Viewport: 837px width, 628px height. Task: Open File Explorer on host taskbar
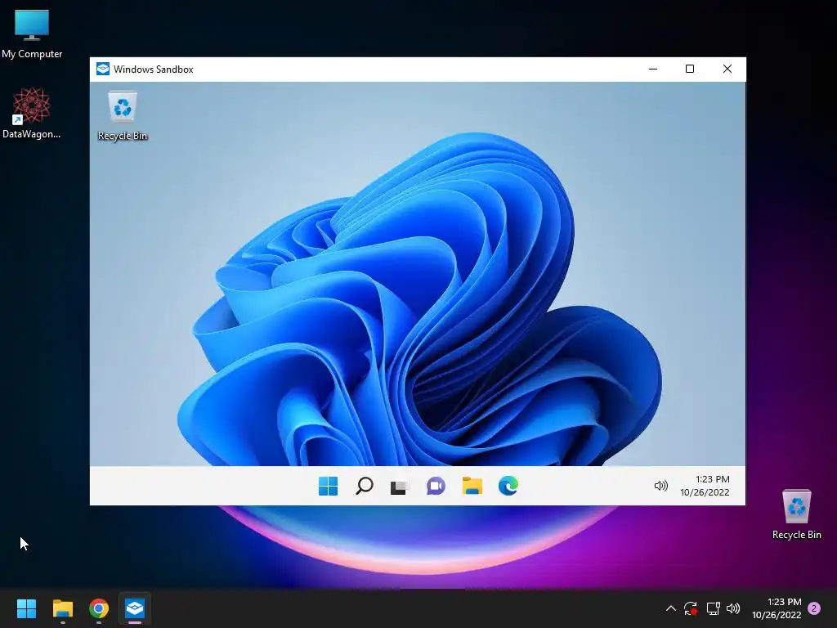tap(62, 608)
